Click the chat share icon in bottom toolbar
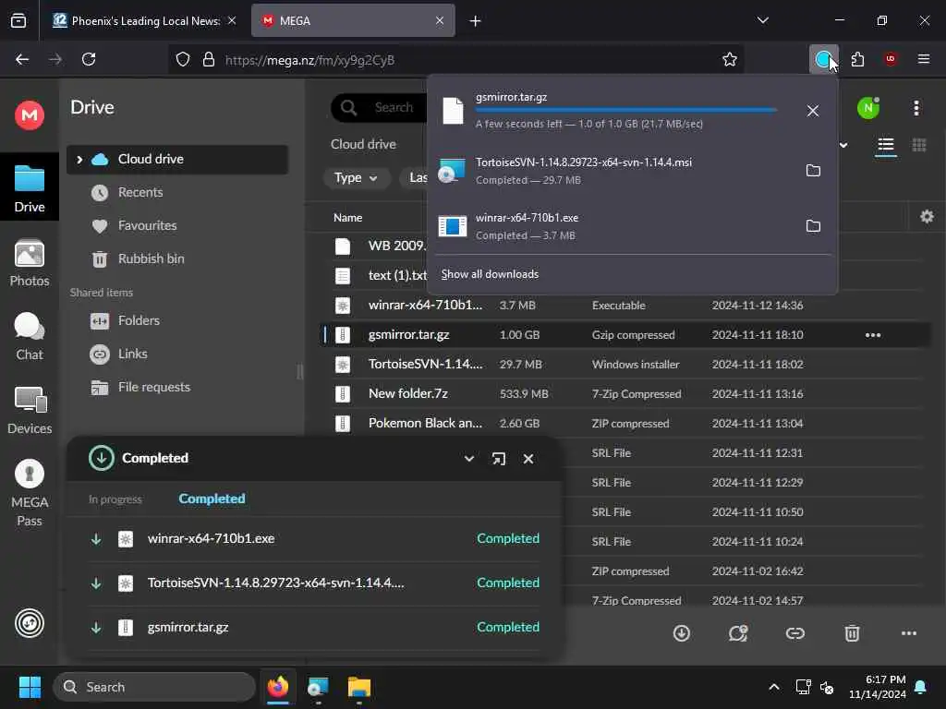The image size is (946, 709). pyautogui.click(x=738, y=633)
